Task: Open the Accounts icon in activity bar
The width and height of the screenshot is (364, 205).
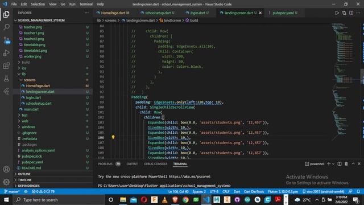Action: [6, 169]
